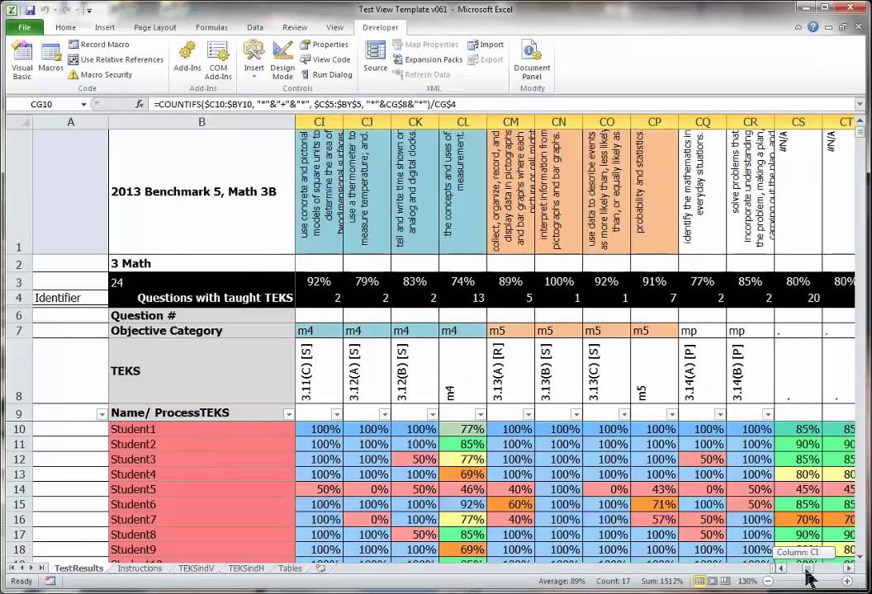Start Record Macro

(98, 45)
